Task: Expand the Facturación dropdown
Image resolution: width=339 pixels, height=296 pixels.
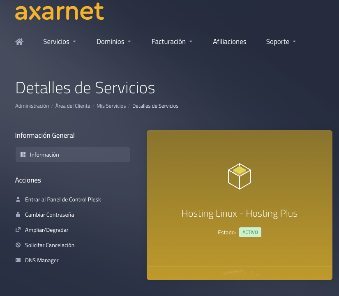Action: point(172,42)
